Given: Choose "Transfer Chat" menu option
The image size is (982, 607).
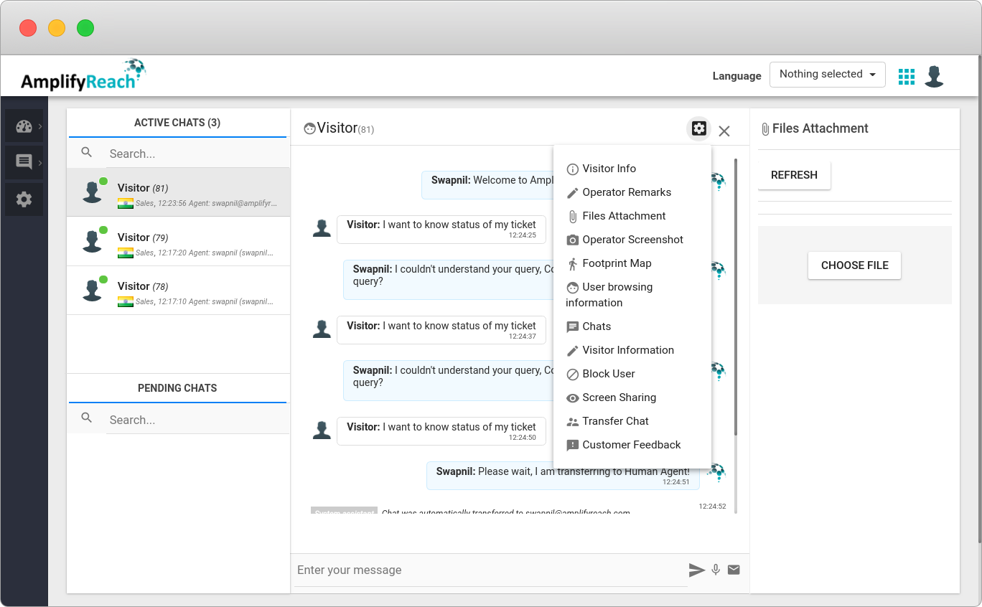Looking at the screenshot, I should [x=615, y=420].
